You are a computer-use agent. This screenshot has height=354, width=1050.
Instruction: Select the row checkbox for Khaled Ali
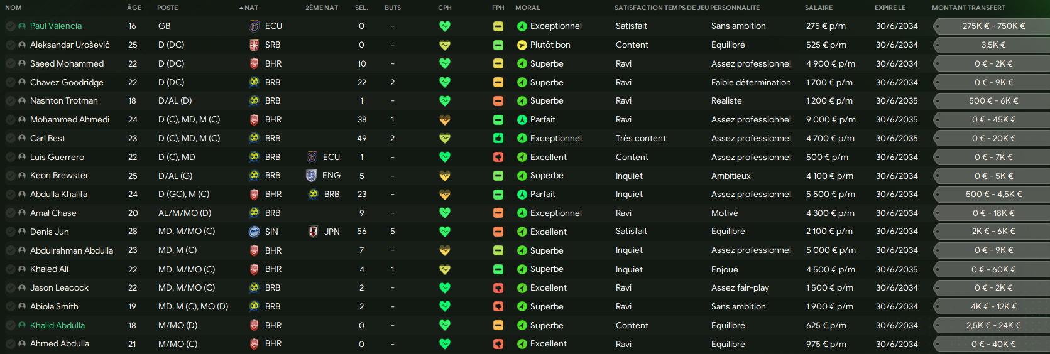coord(11,269)
